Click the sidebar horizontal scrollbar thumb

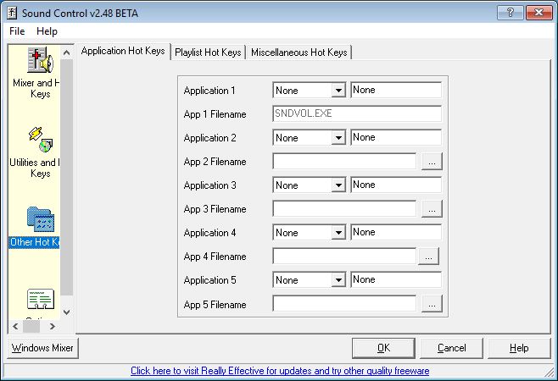31,326
